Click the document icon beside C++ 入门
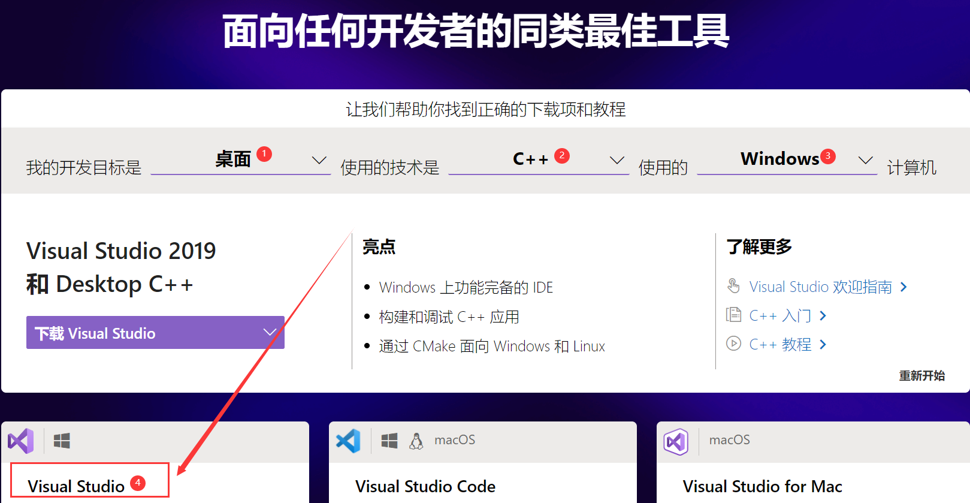Image resolution: width=970 pixels, height=503 pixels. [733, 314]
